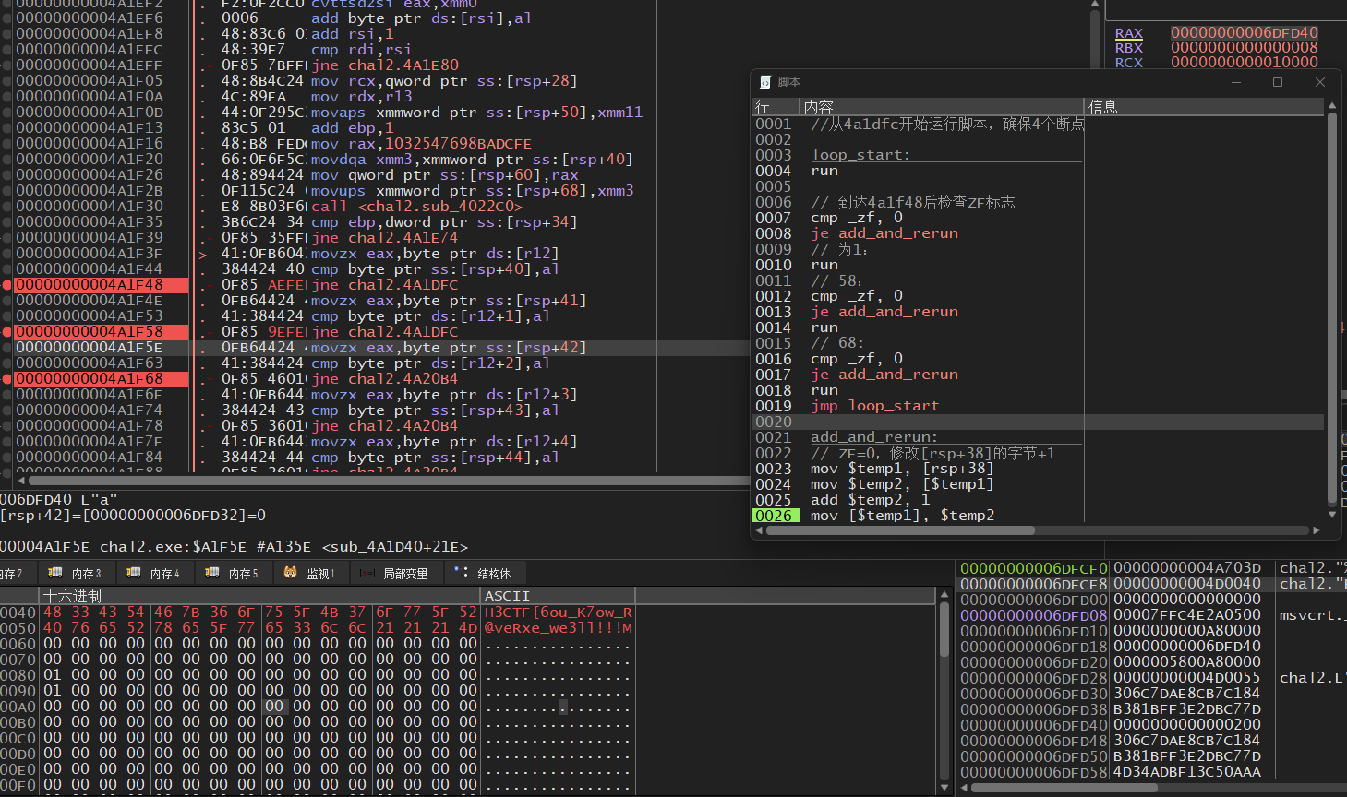Click the 结构体 struct tab icon

tap(461, 573)
